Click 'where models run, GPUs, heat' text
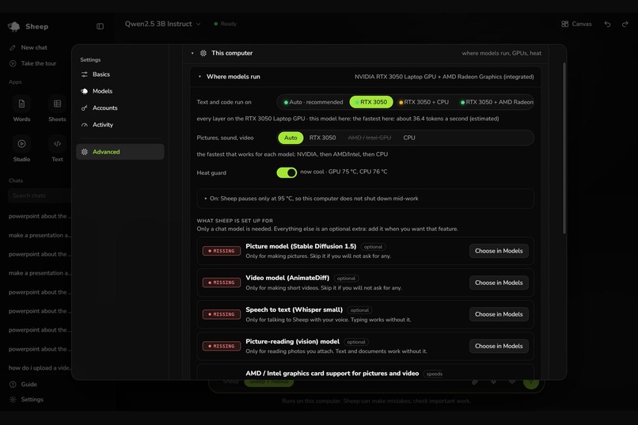The width and height of the screenshot is (638, 425). pyautogui.click(x=501, y=53)
